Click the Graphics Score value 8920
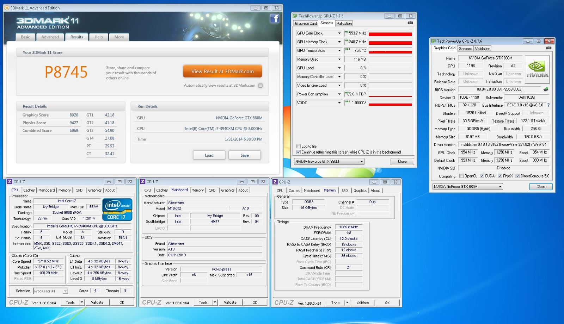564x324 pixels. (74, 115)
